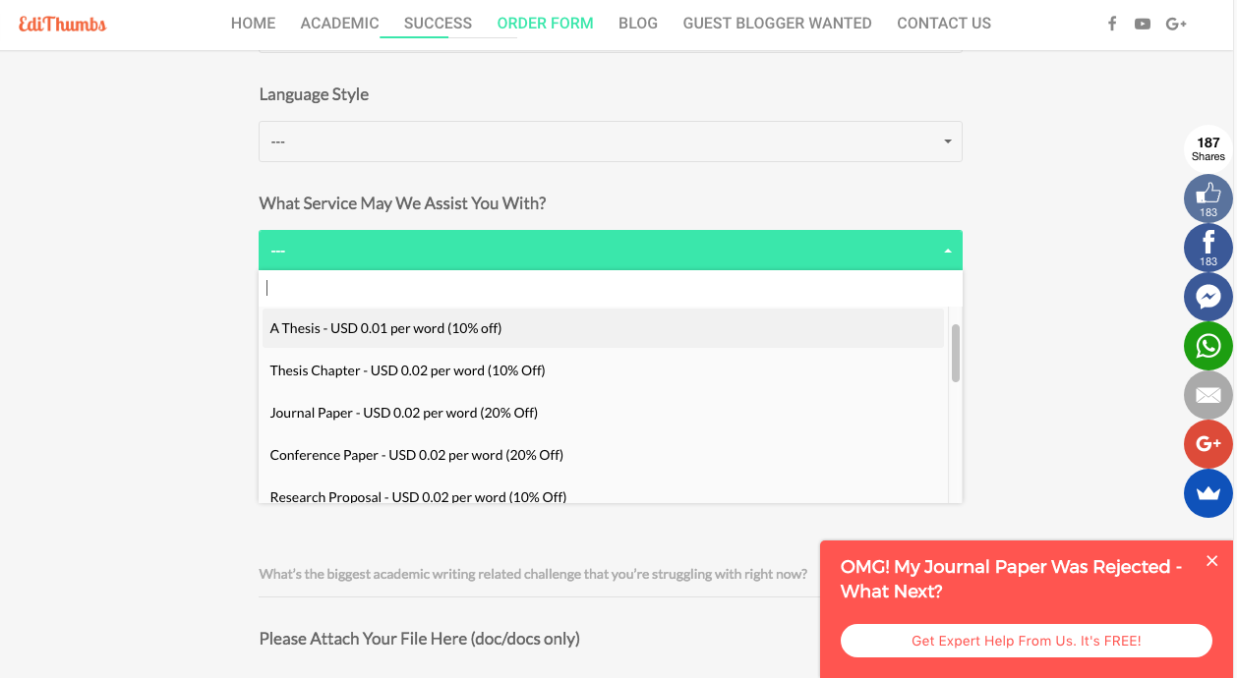Close the journal rejection popup
Image resolution: width=1237 pixels, height=678 pixels.
(1211, 561)
